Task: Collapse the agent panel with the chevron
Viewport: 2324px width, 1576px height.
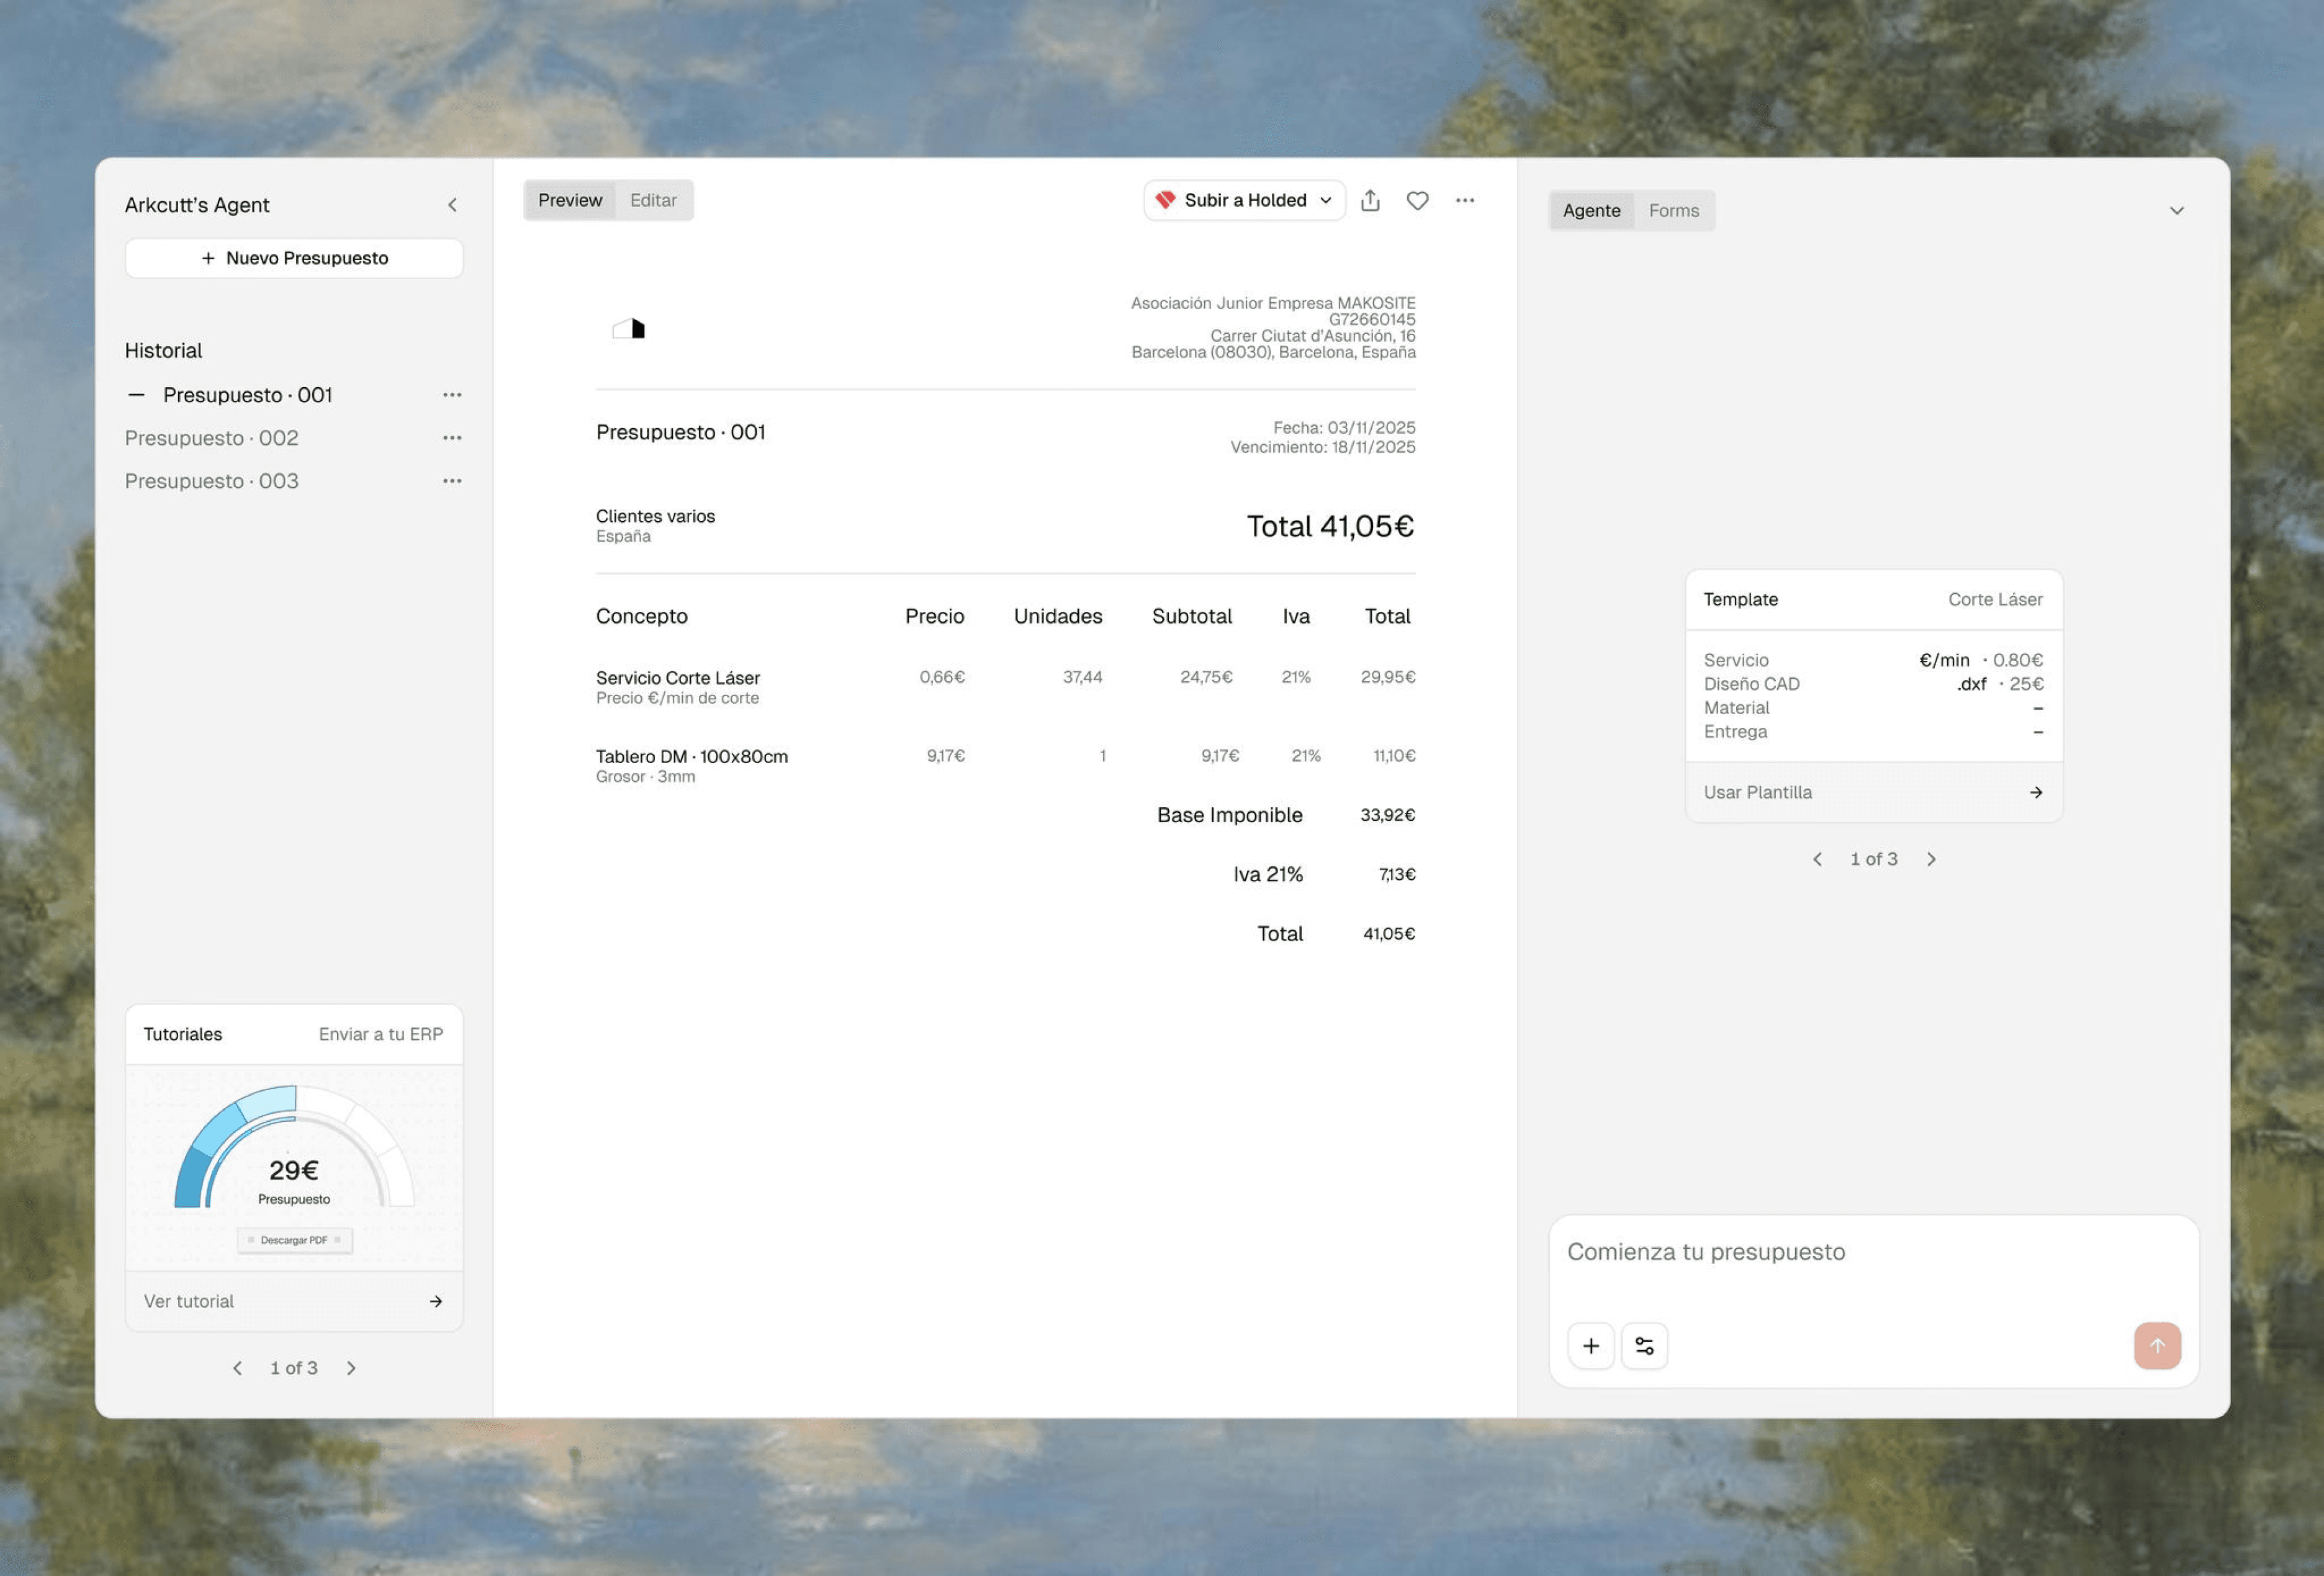Action: tap(2176, 211)
